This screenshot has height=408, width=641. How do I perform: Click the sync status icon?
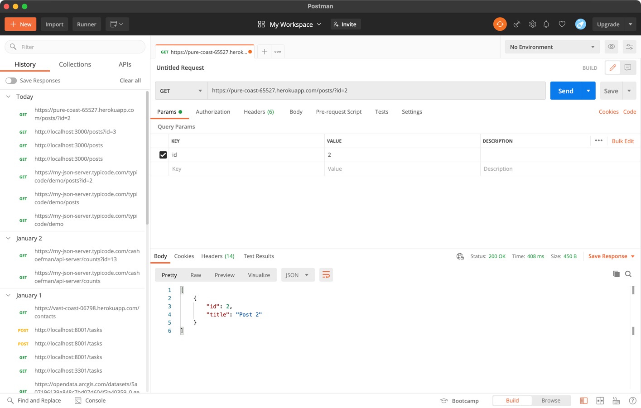click(500, 24)
